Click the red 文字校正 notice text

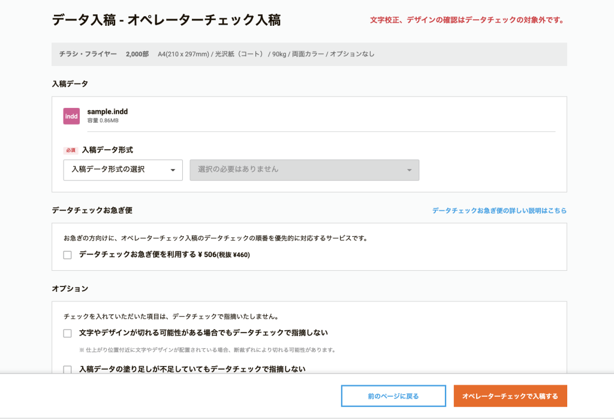466,20
